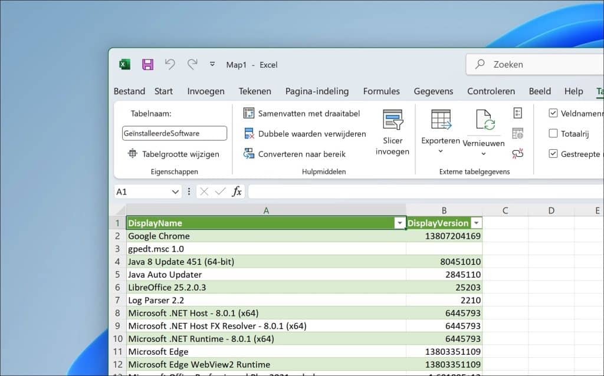Click the unlink table icon
The height and width of the screenshot is (376, 604).
(518, 154)
